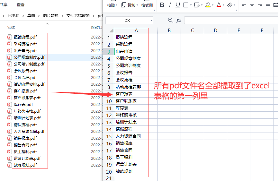Screen dimensions: 278x181
Task: Expand chevron after 文件名提取器 in breadcrumb
Action: click(x=94, y=16)
